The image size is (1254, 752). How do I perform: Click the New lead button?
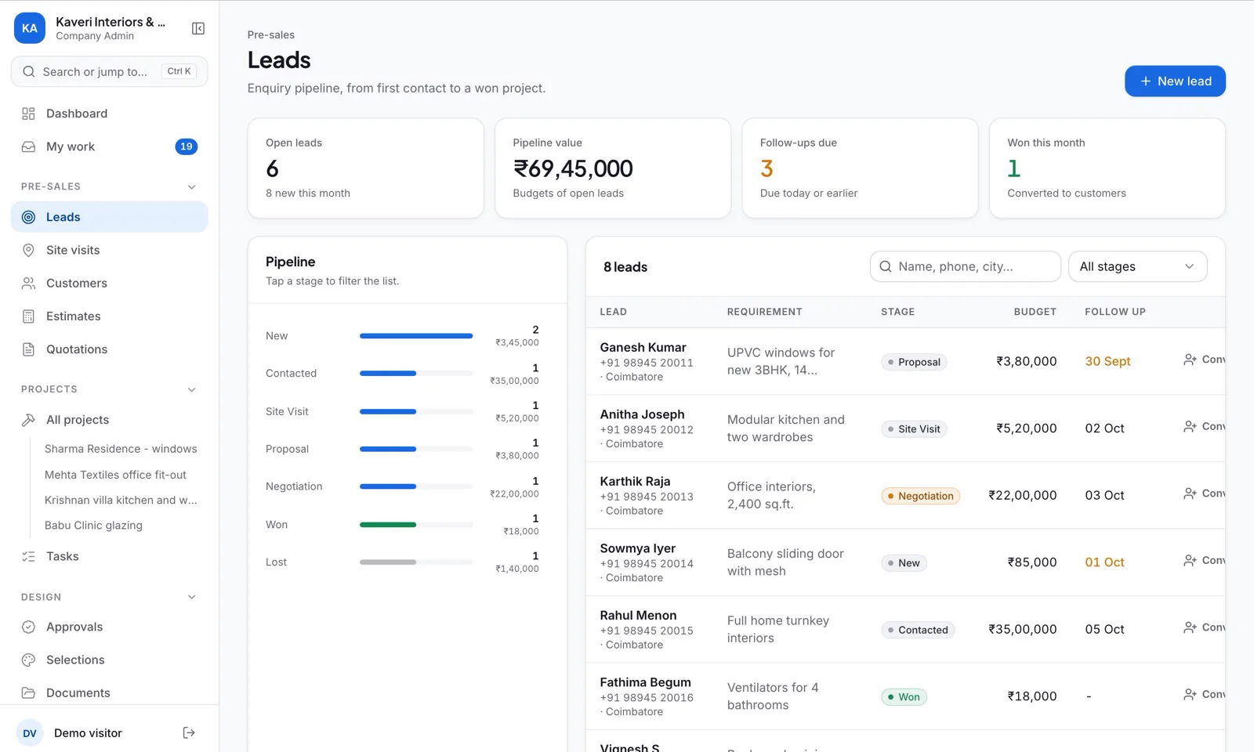tap(1175, 81)
